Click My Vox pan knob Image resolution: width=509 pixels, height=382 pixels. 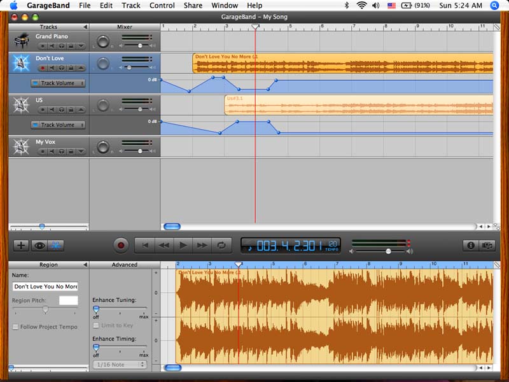point(103,147)
